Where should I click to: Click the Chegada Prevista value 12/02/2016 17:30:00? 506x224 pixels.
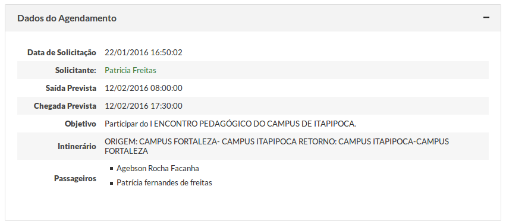143,106
